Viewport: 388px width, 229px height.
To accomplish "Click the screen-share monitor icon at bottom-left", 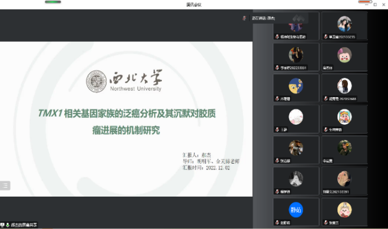I will 2,225.
